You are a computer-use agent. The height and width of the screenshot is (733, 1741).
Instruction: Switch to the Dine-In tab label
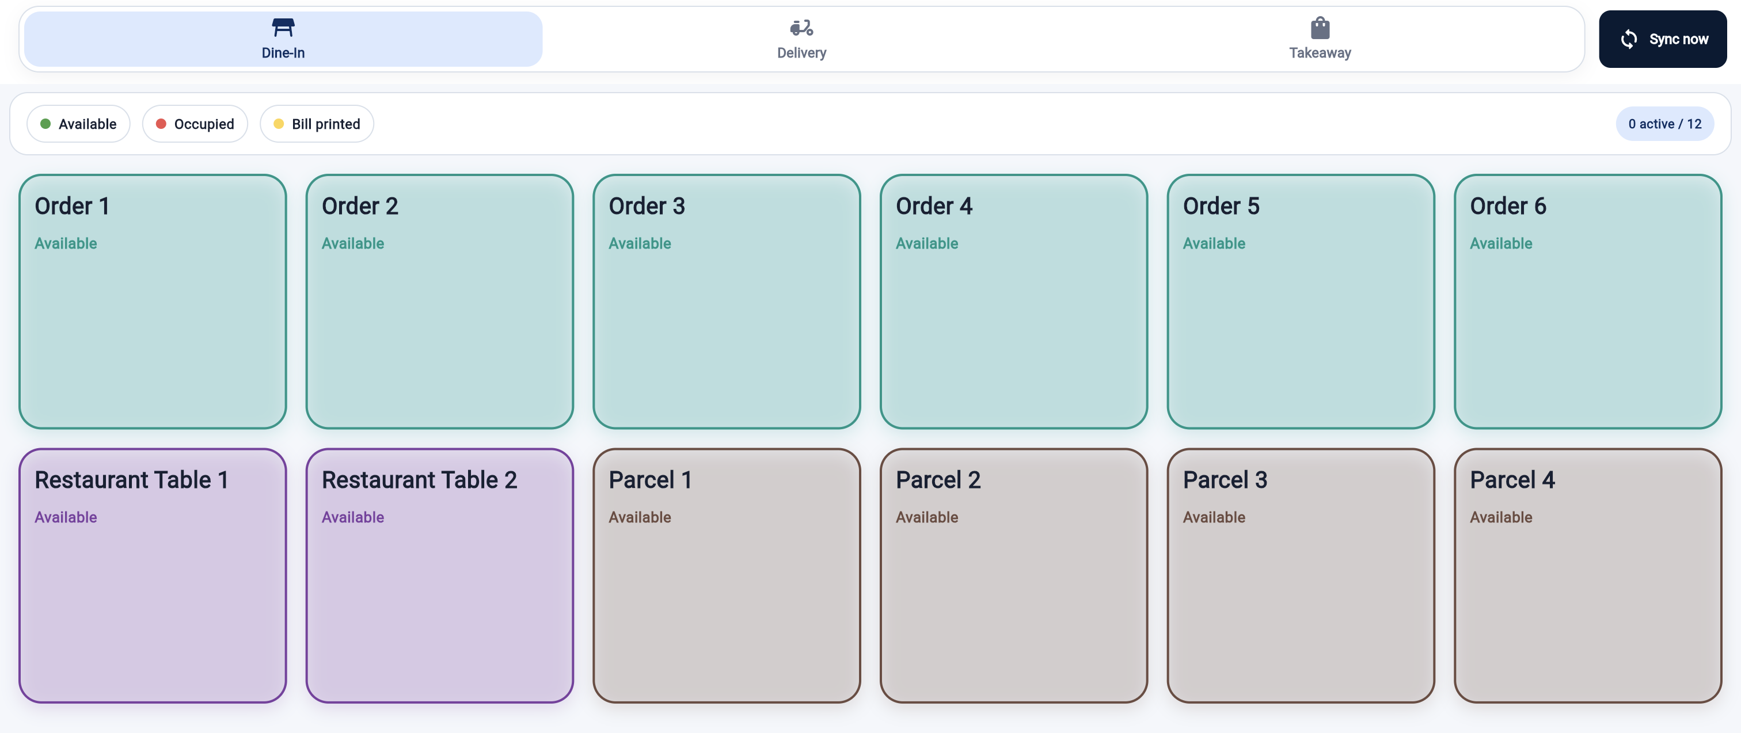tap(283, 53)
